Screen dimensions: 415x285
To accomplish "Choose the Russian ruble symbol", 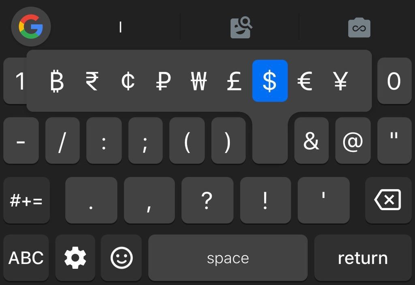I will tap(163, 81).
